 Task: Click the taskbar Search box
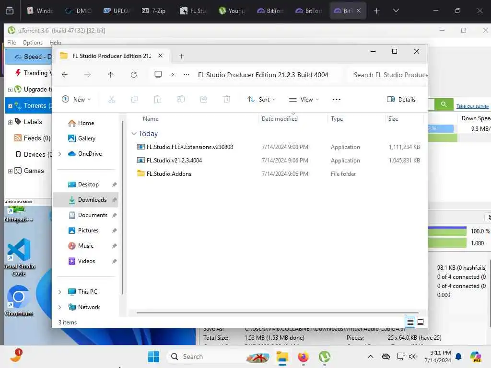tap(218, 356)
